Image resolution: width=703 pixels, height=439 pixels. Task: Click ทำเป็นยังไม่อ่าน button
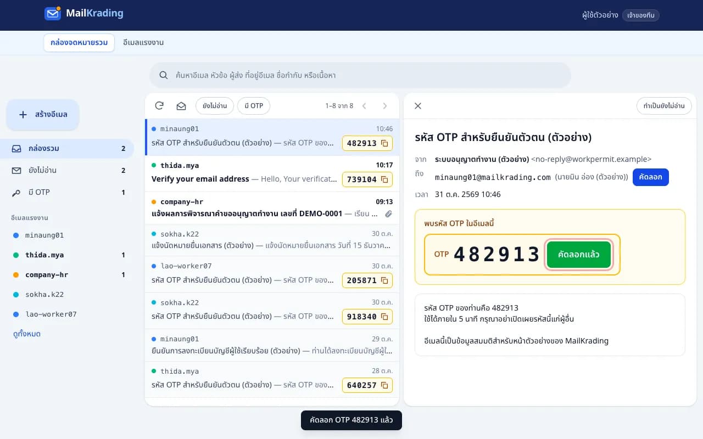pos(664,106)
